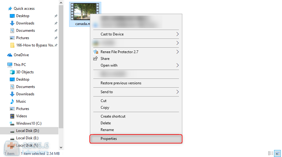
Task: Select Rename in the context menu
Action: coord(107,130)
